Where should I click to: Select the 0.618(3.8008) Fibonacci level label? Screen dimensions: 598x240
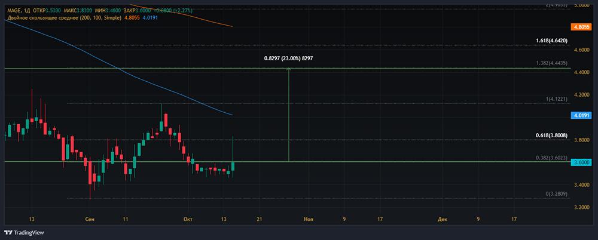coord(553,136)
